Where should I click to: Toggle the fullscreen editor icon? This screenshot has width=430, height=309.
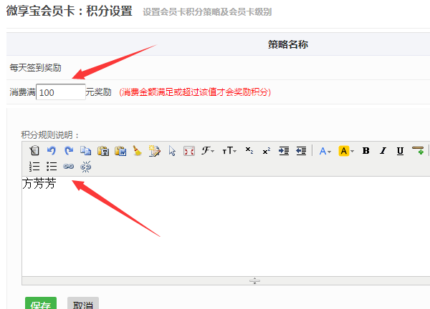tap(189, 151)
